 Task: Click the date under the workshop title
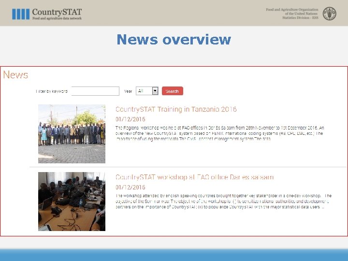coord(130,188)
